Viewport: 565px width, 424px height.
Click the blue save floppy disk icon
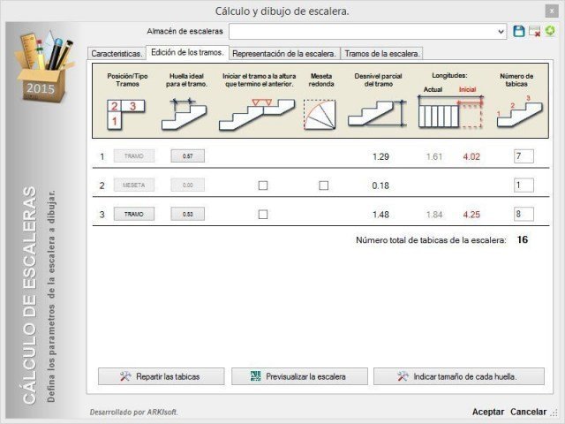(x=518, y=32)
